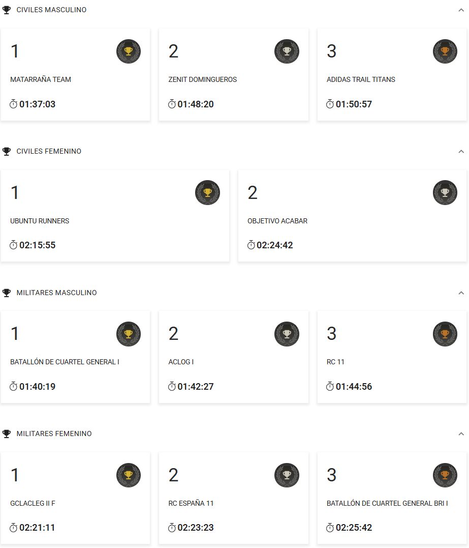Collapse the MILITARES FEMENINO section chevron
Image resolution: width=469 pixels, height=548 pixels.
[461, 434]
